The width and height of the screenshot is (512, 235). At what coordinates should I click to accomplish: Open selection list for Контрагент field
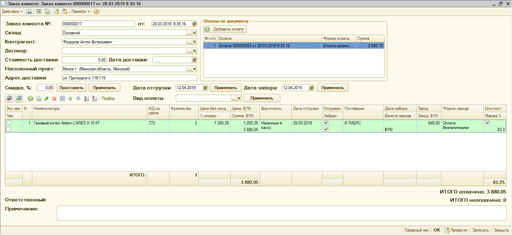pos(189,42)
